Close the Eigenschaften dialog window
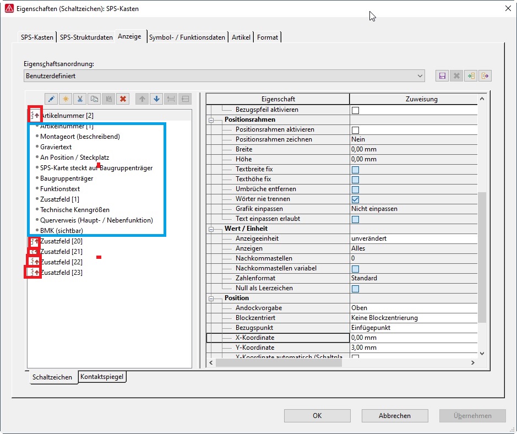 508,9
